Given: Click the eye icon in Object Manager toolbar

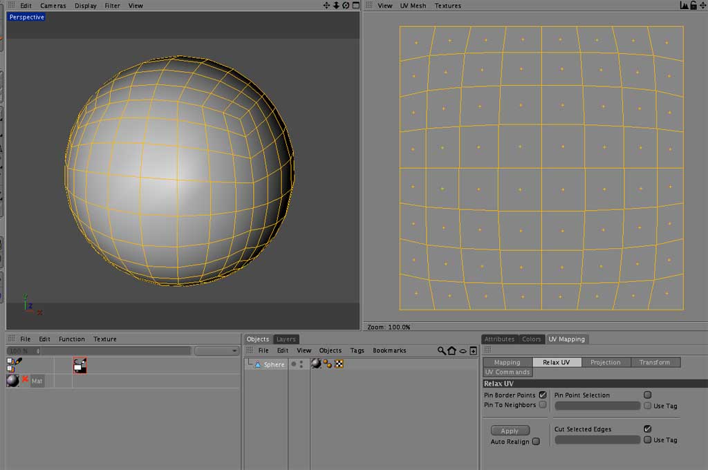Looking at the screenshot, I should click(x=462, y=350).
